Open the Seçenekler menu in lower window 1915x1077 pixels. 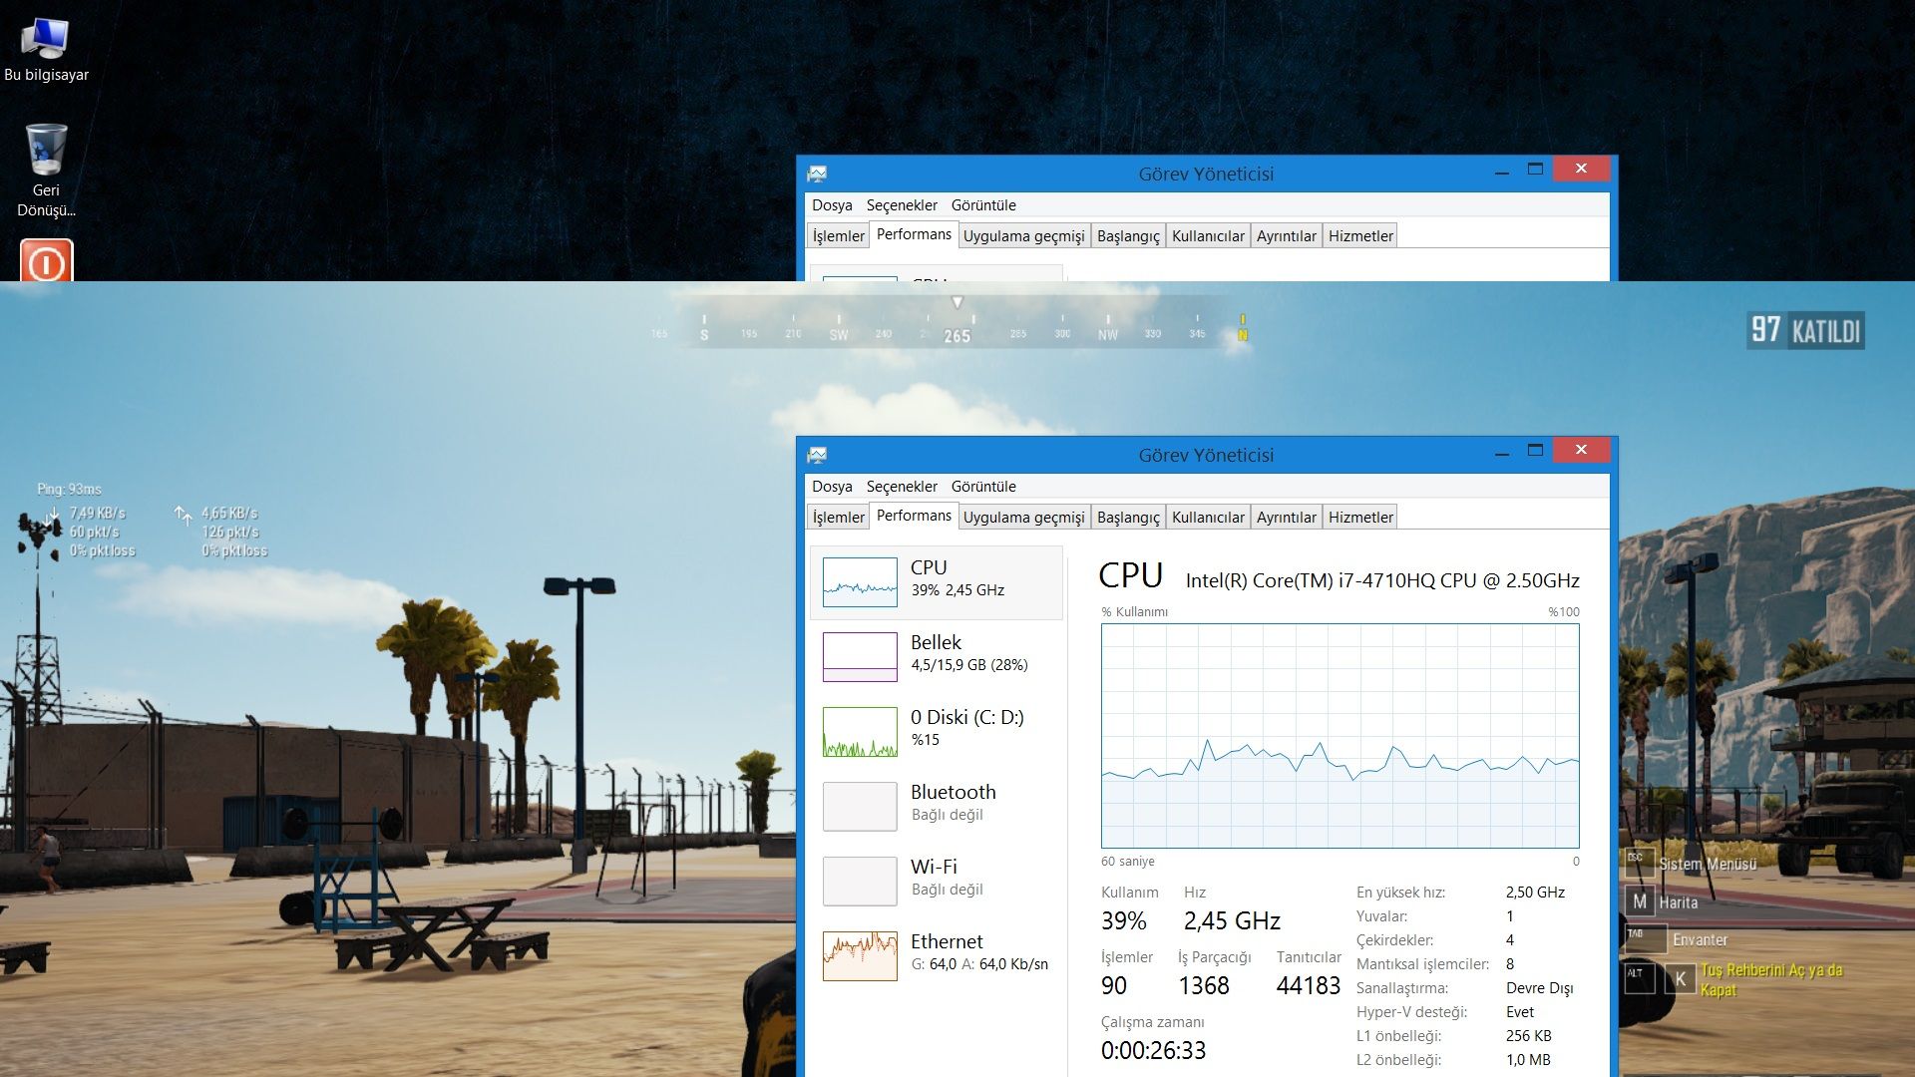click(x=901, y=487)
